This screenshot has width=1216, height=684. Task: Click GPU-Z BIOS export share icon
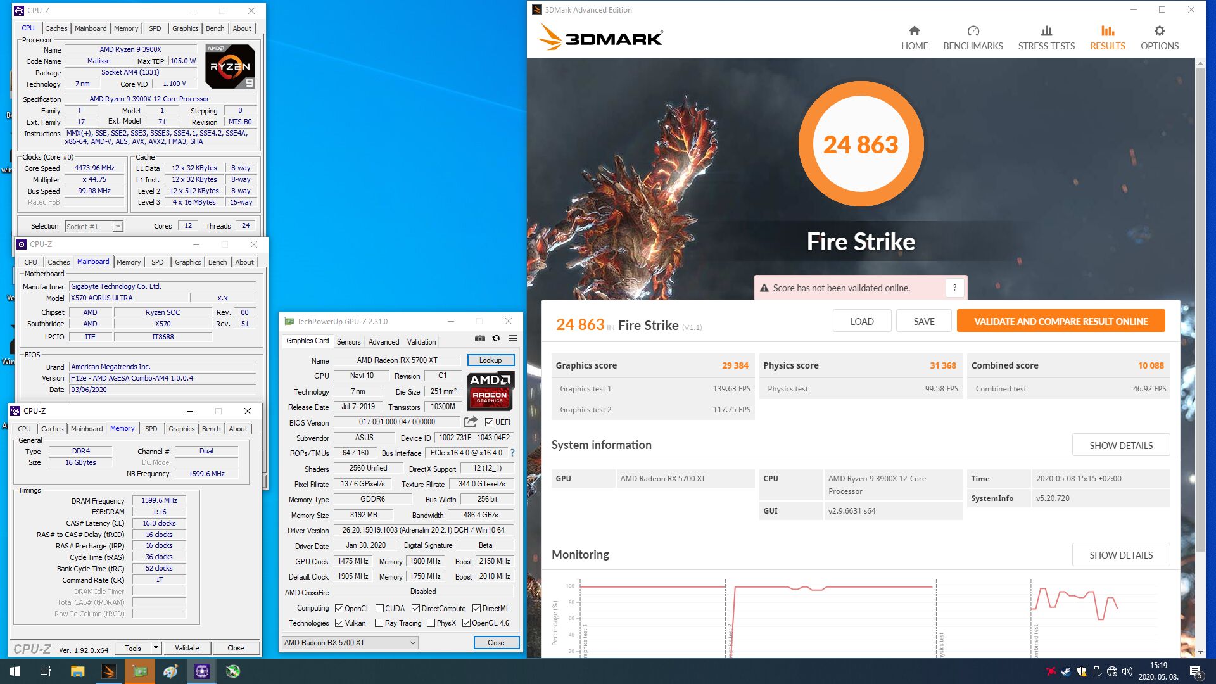pyautogui.click(x=471, y=422)
